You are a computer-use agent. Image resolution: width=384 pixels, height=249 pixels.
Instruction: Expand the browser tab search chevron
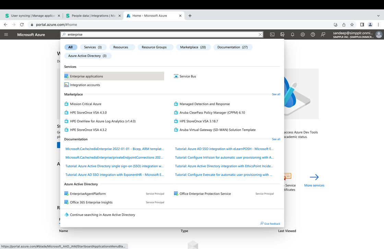click(x=379, y=16)
